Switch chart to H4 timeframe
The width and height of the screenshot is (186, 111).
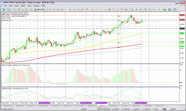tap(70, 9)
